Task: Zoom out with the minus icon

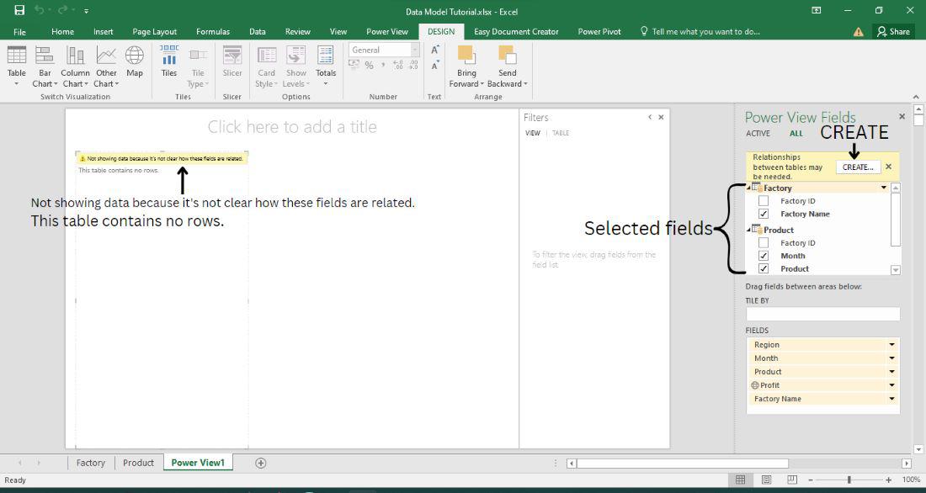Action: click(810, 480)
